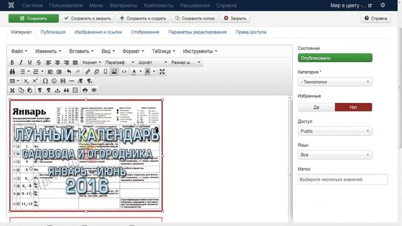Open the Вид editor menu
Image resolution: width=402 pixels, height=226 pixels.
(x=108, y=51)
